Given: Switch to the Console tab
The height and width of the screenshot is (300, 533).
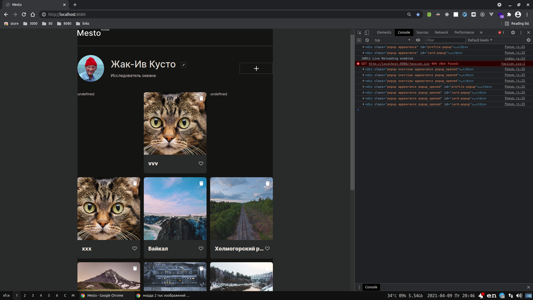Looking at the screenshot, I should (404, 32).
